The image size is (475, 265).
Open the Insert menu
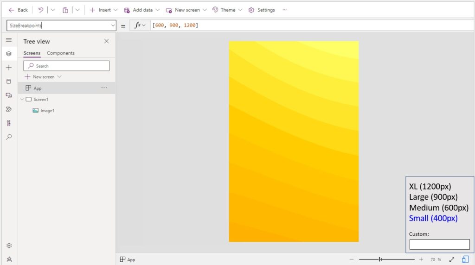pos(100,10)
